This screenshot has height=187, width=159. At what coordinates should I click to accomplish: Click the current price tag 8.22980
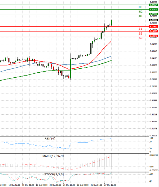(153, 20)
